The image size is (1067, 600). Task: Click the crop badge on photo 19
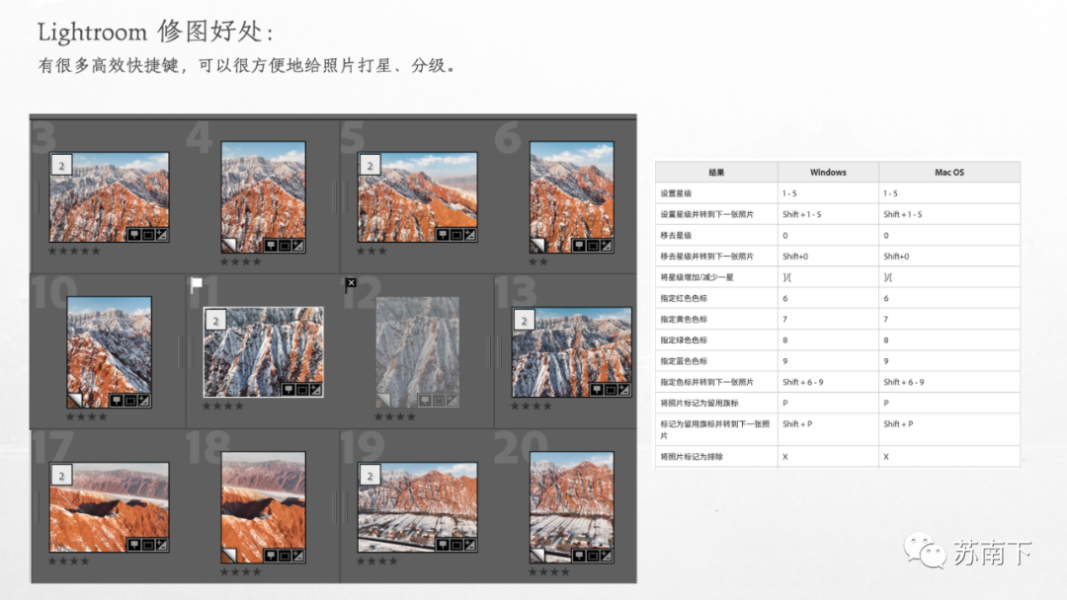click(455, 545)
